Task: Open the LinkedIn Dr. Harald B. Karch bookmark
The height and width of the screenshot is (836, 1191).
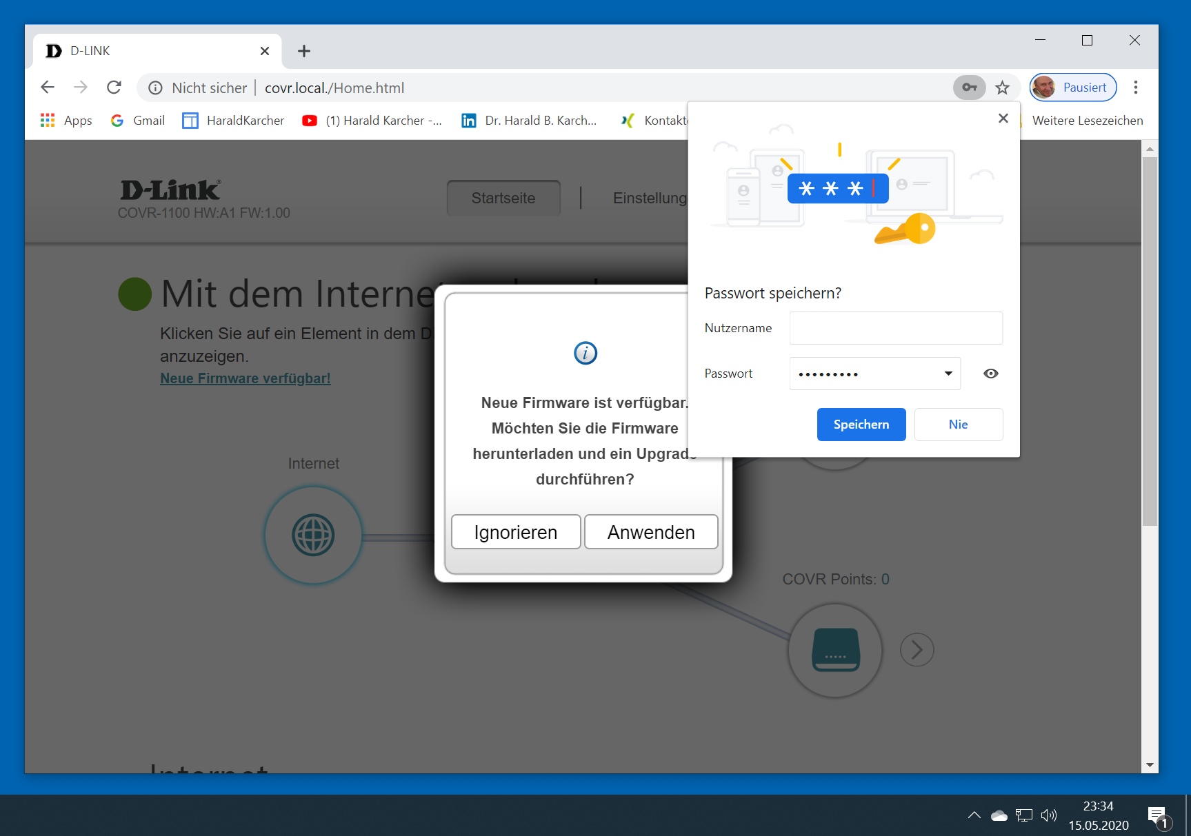Action: click(x=529, y=121)
